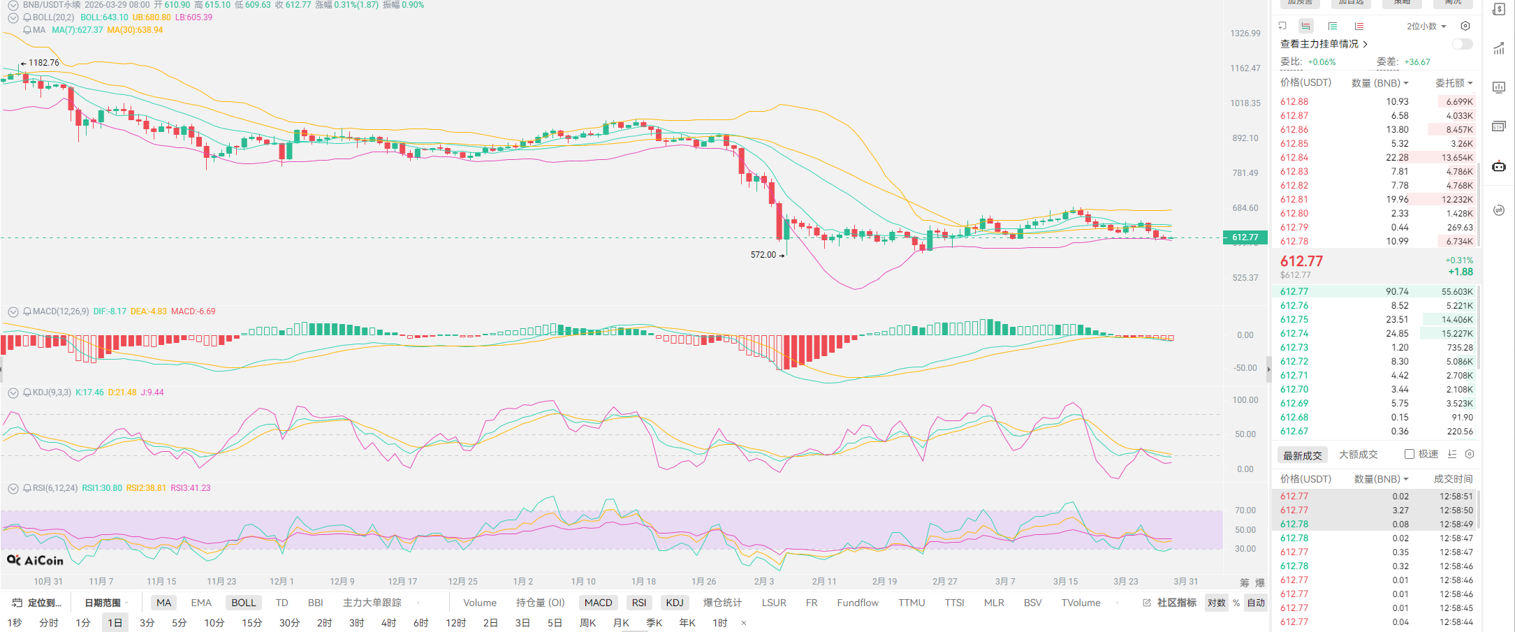Collapse the MACD indicator panel chevron
The height and width of the screenshot is (632, 1515).
[13, 311]
